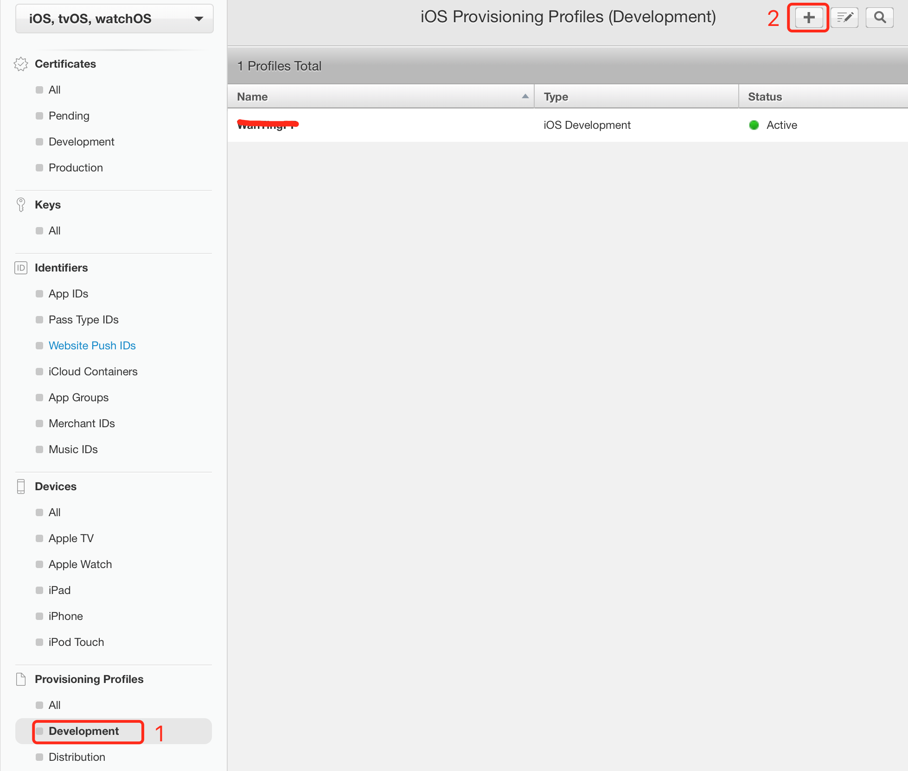Viewport: 908px width, 771px height.
Task: Click the Type column header
Action: (x=556, y=97)
